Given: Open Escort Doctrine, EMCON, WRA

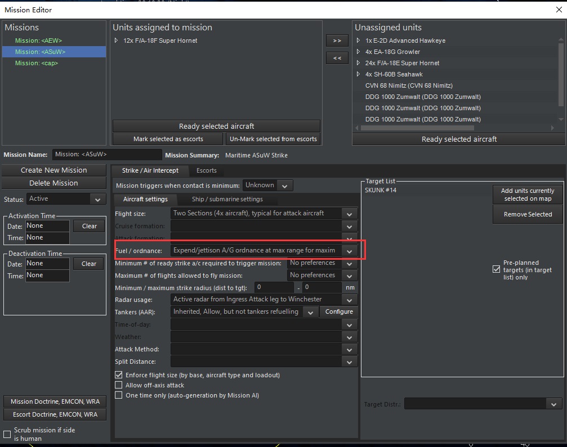Looking at the screenshot, I should [55, 414].
